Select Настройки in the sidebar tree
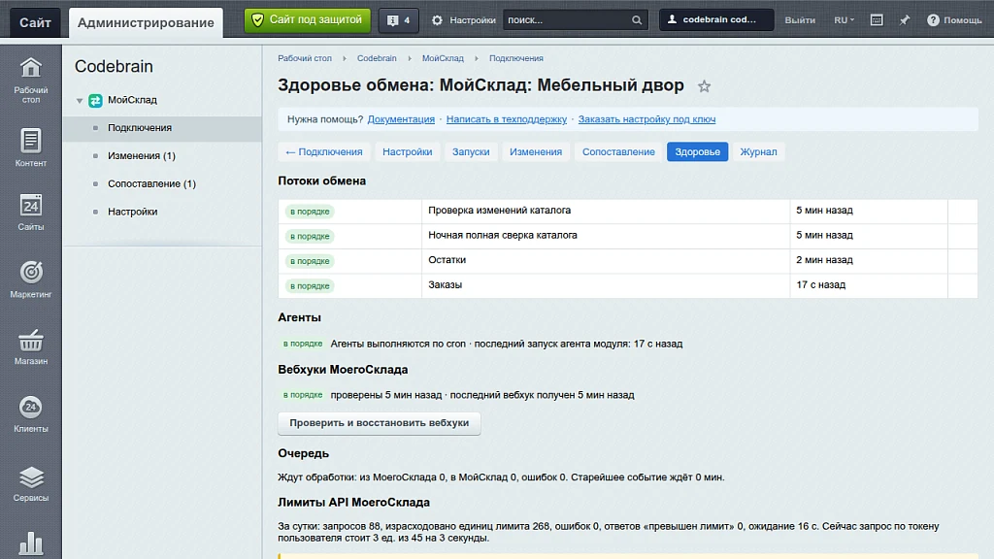 [x=132, y=212]
